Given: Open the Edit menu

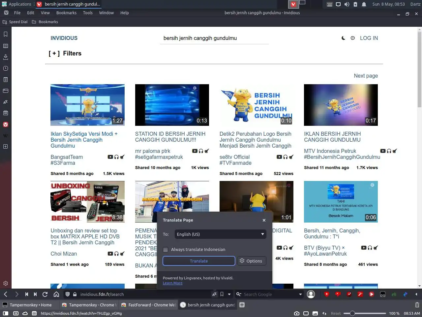Looking at the screenshot, I should point(31,13).
